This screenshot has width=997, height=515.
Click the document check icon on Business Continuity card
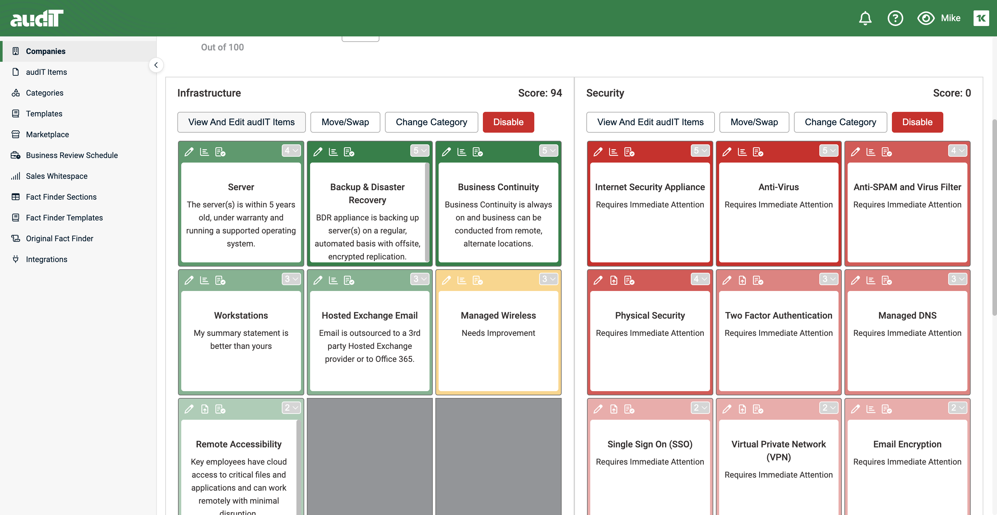pyautogui.click(x=478, y=152)
